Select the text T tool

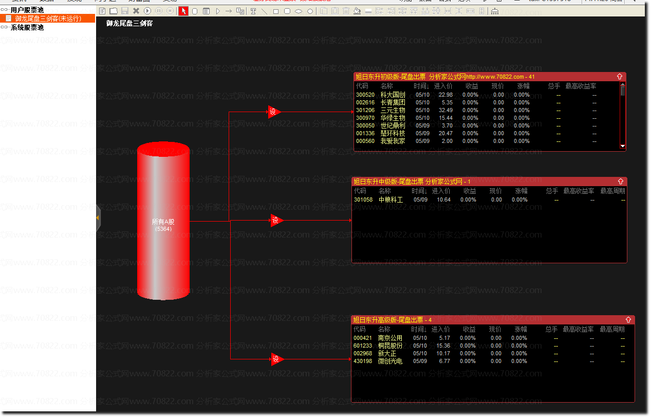click(x=253, y=11)
